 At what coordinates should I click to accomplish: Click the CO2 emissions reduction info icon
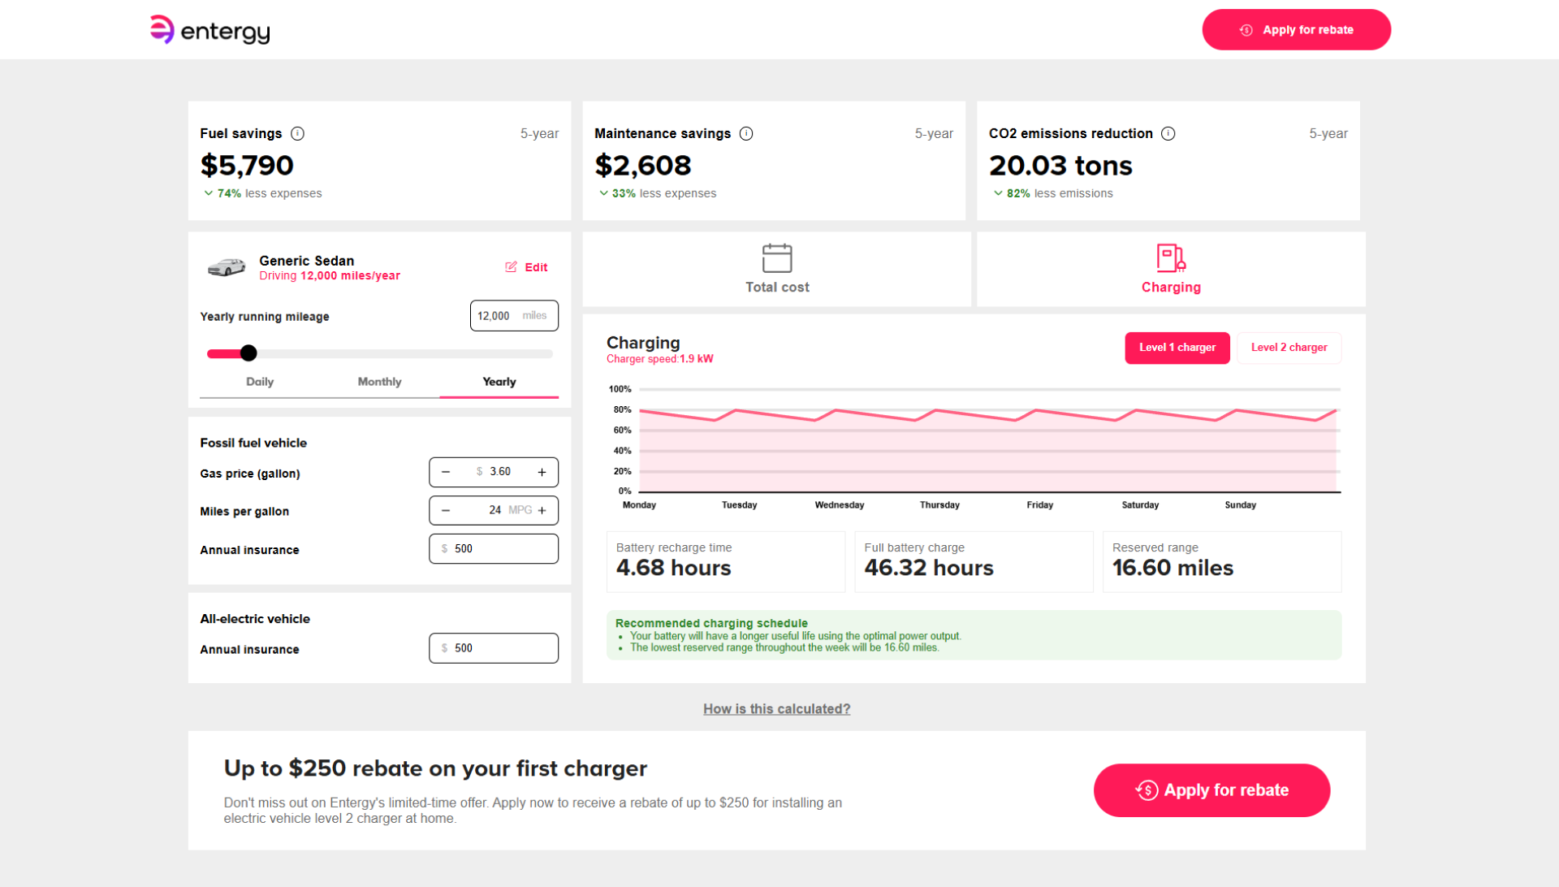1168,133
